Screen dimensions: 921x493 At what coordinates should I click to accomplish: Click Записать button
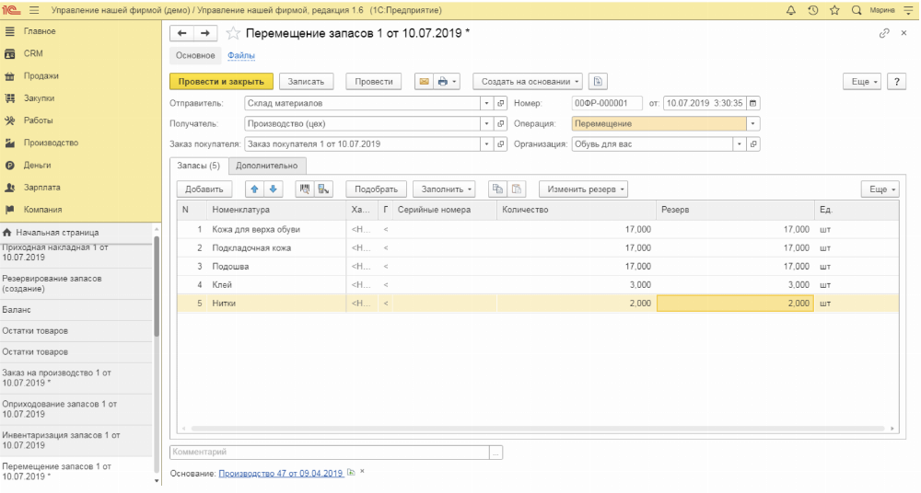coord(306,82)
